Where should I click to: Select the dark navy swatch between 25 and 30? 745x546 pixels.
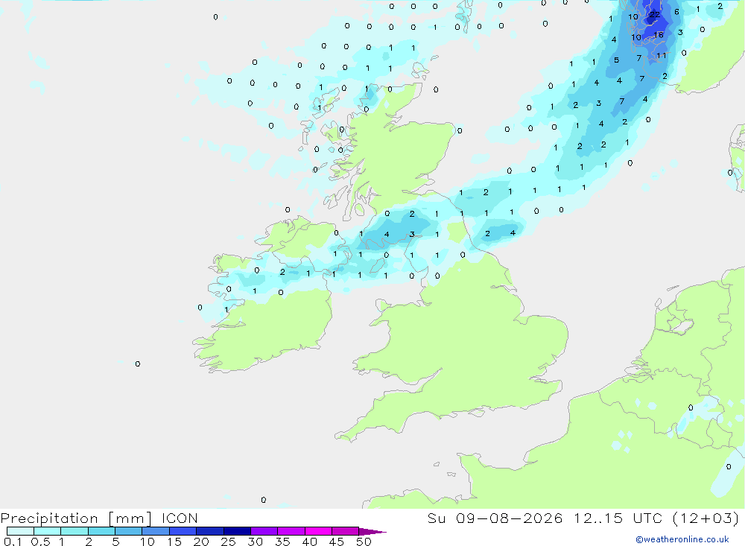(237, 531)
